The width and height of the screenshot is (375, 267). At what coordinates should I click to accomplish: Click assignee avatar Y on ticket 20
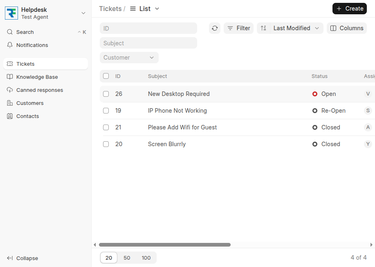pyautogui.click(x=368, y=144)
